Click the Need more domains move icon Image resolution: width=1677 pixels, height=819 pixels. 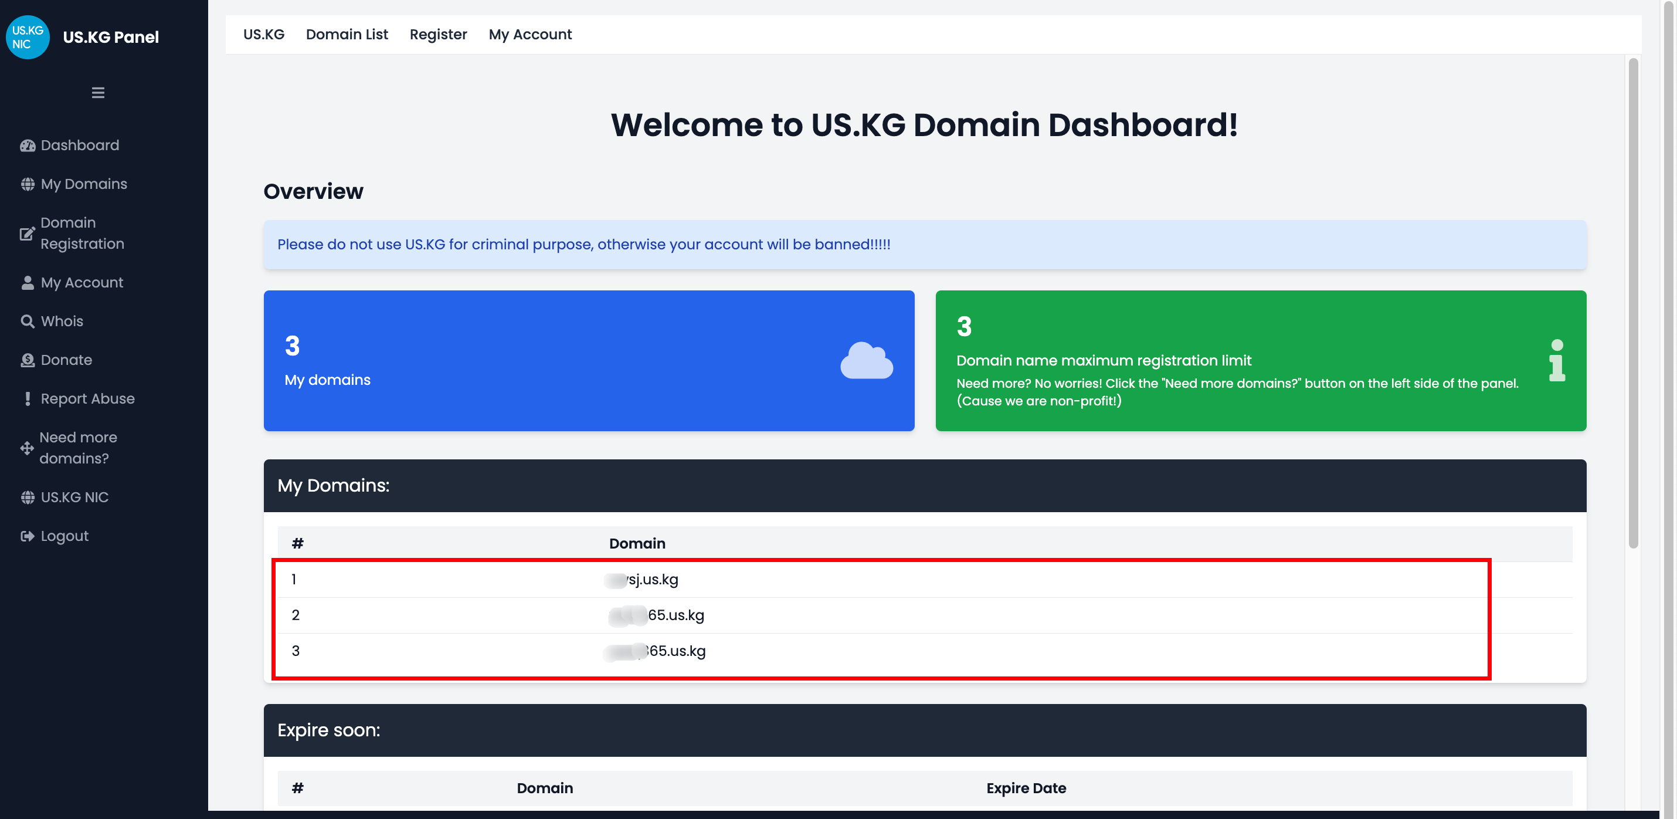[27, 448]
